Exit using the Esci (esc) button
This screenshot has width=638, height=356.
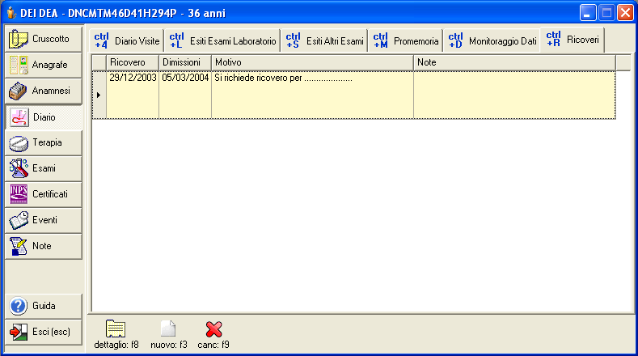click(43, 332)
